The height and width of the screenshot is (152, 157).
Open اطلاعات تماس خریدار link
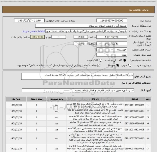[x=34, y=31]
